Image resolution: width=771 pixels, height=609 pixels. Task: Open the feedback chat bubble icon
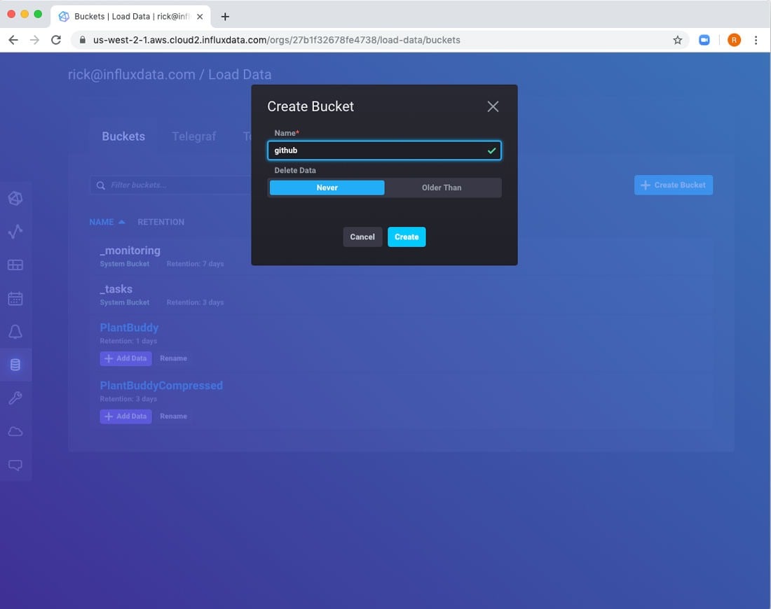point(15,465)
